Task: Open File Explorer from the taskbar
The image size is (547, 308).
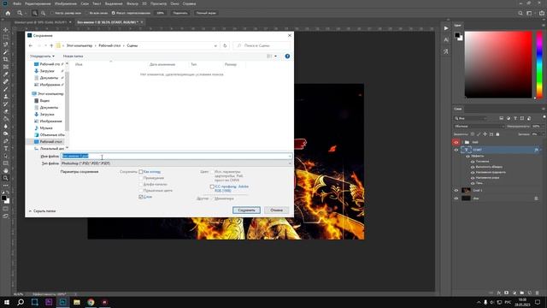Action: tap(77, 302)
